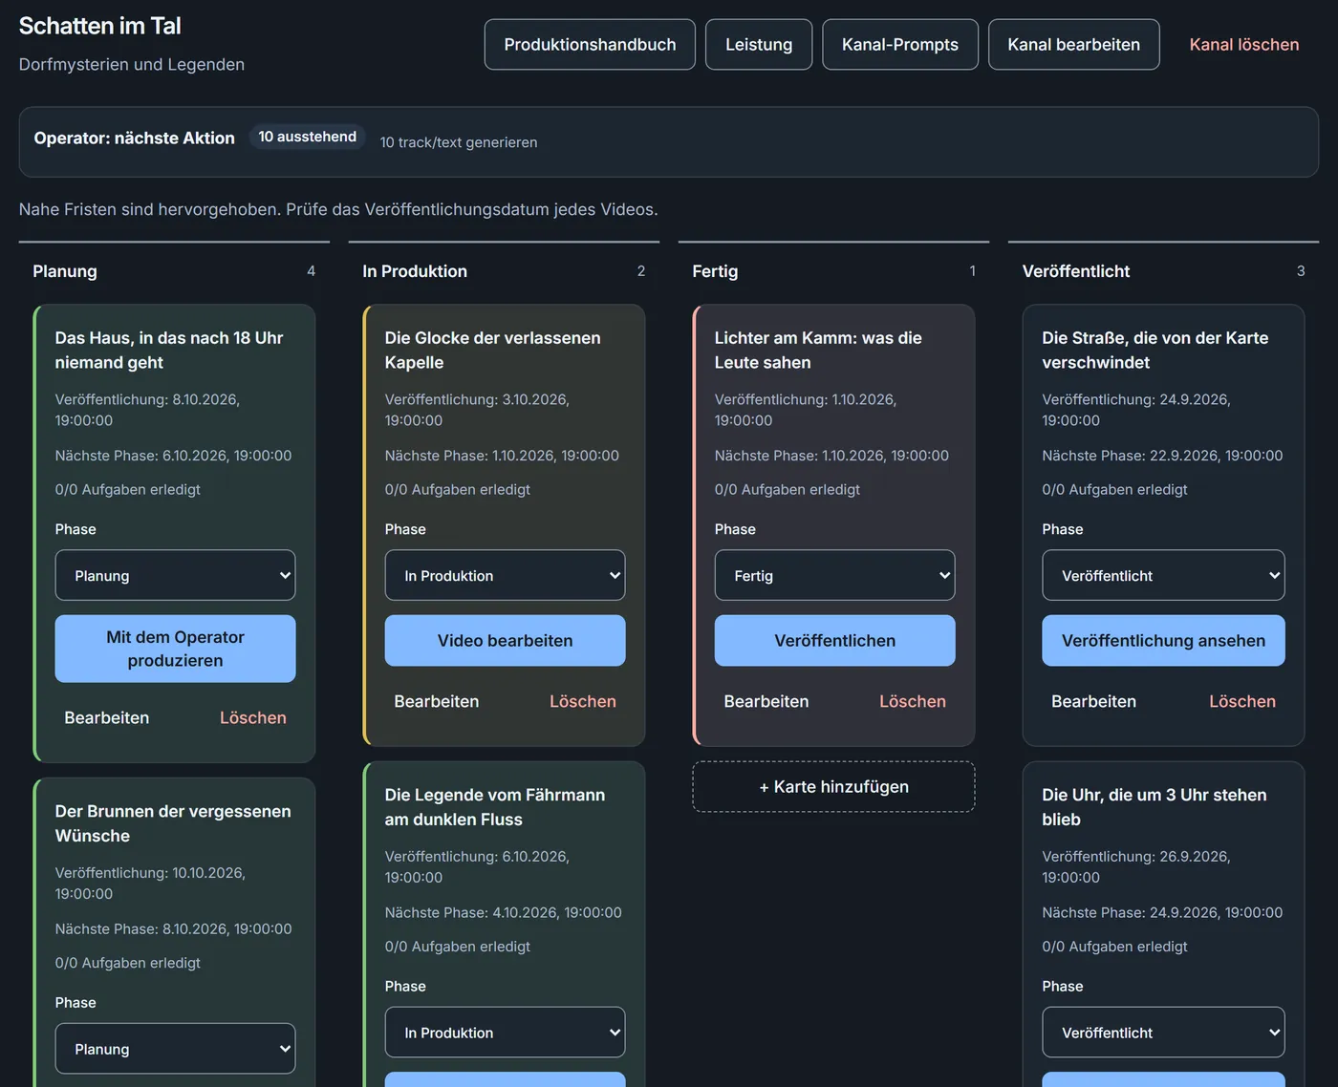The image size is (1338, 1087).
Task: Click title 'Die Uhr, die um 3 Uhr stehen blieb'
Action: (x=1155, y=807)
